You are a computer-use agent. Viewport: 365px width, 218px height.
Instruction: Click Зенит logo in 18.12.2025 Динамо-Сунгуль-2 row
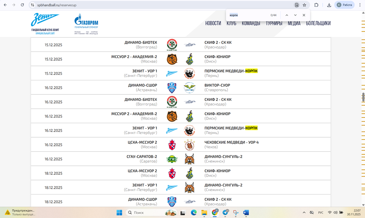point(172,188)
